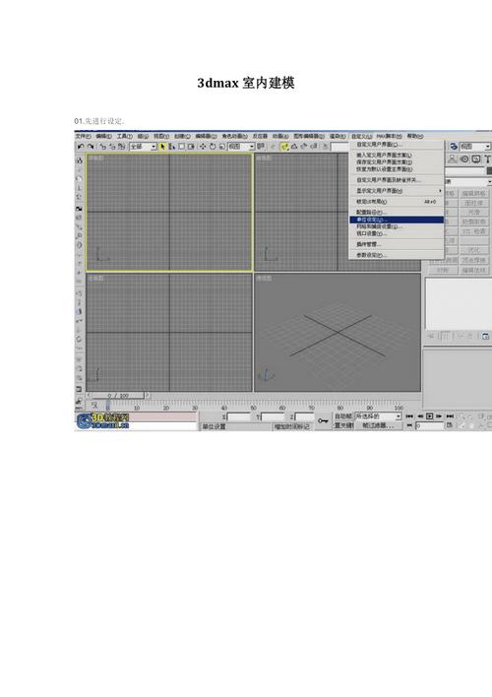The height and width of the screenshot is (697, 492).
Task: Click the 设置关键点 button
Action: (343, 425)
